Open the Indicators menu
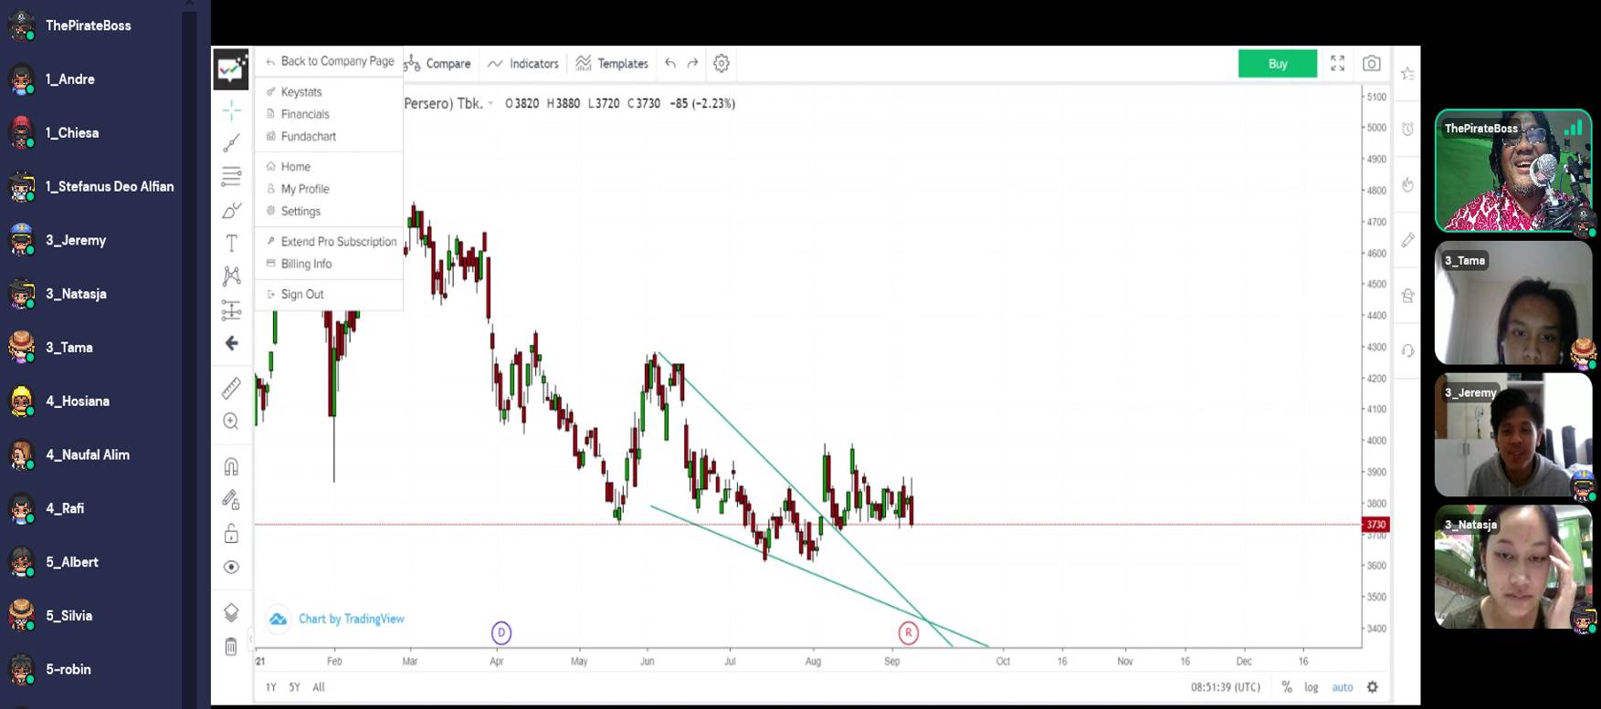The width and height of the screenshot is (1601, 709). point(523,64)
